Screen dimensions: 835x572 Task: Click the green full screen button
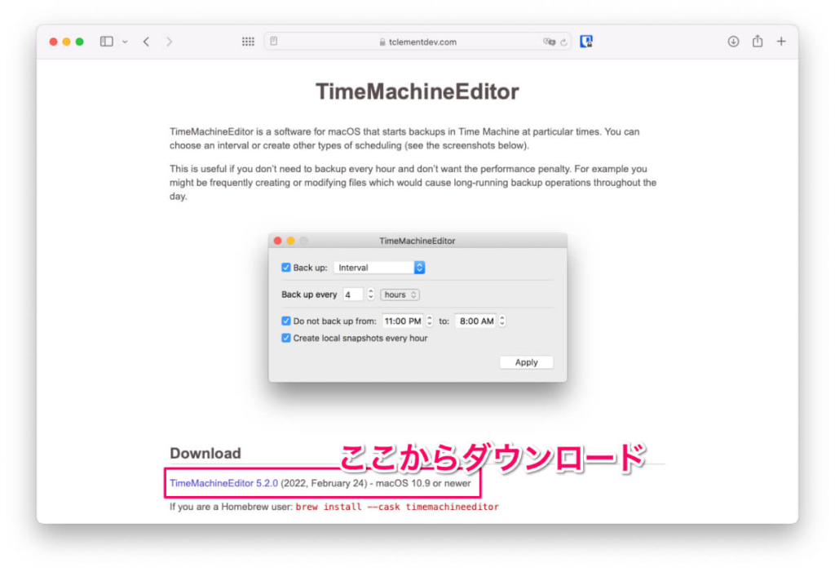pos(79,42)
